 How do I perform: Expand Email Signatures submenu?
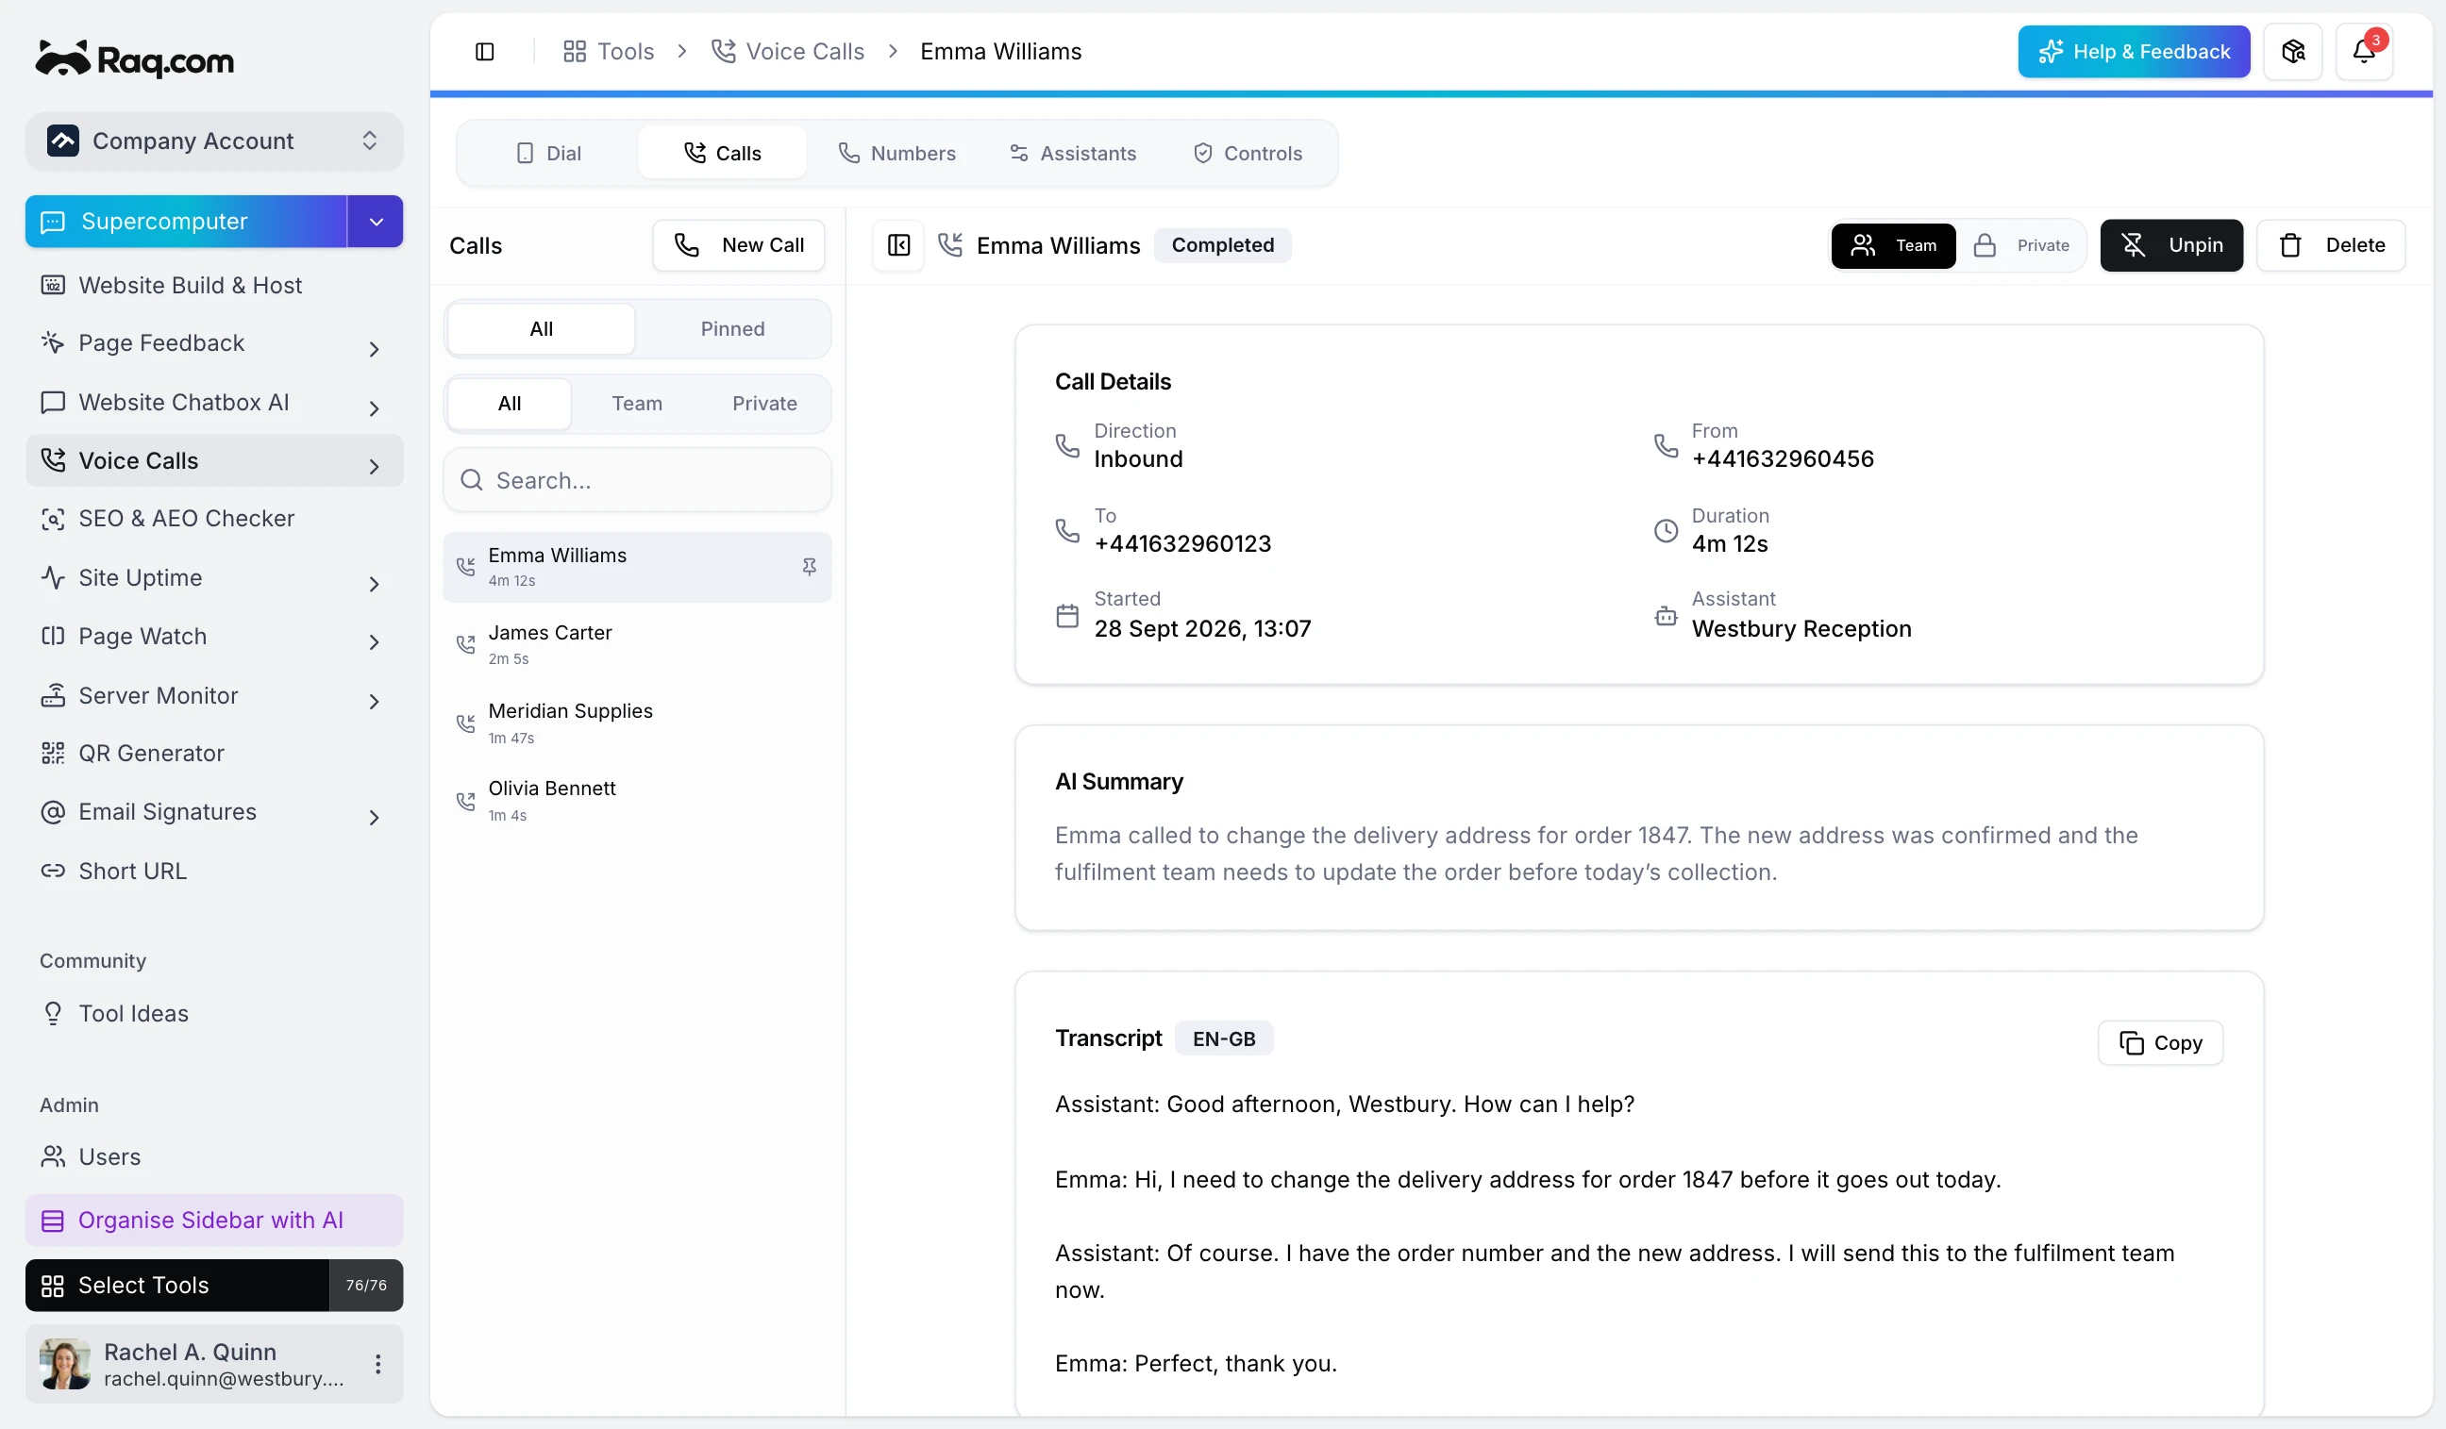coord(374,818)
